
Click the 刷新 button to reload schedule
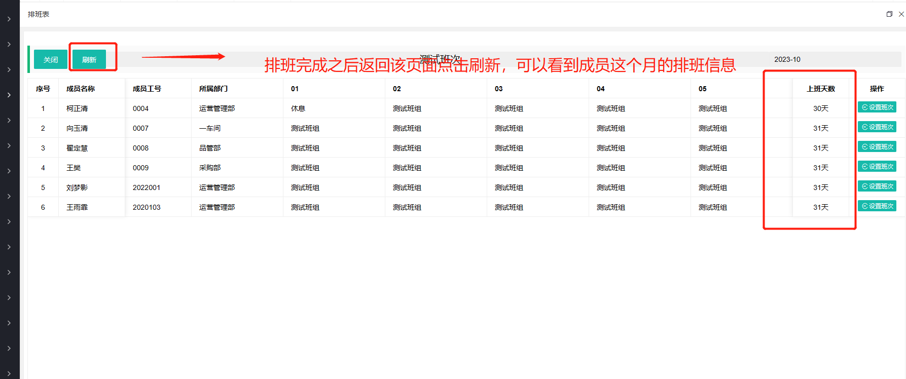point(89,60)
